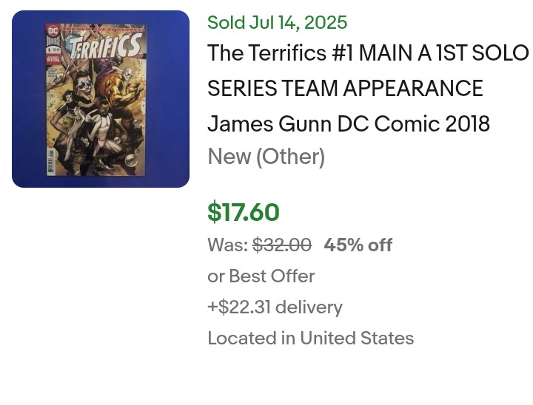Click the "SERIES TEAM APPEARANCE" title line
The image size is (533, 405).
pyautogui.click(x=345, y=88)
